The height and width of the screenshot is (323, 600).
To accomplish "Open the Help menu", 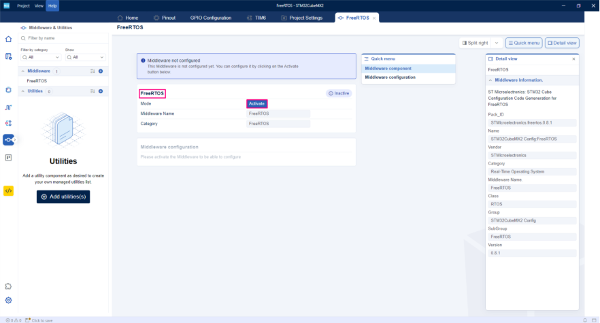I will [52, 5].
